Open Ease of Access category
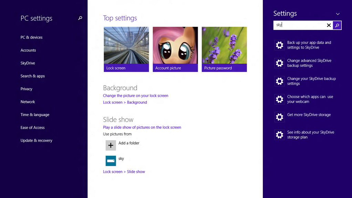The width and height of the screenshot is (352, 198). click(33, 127)
